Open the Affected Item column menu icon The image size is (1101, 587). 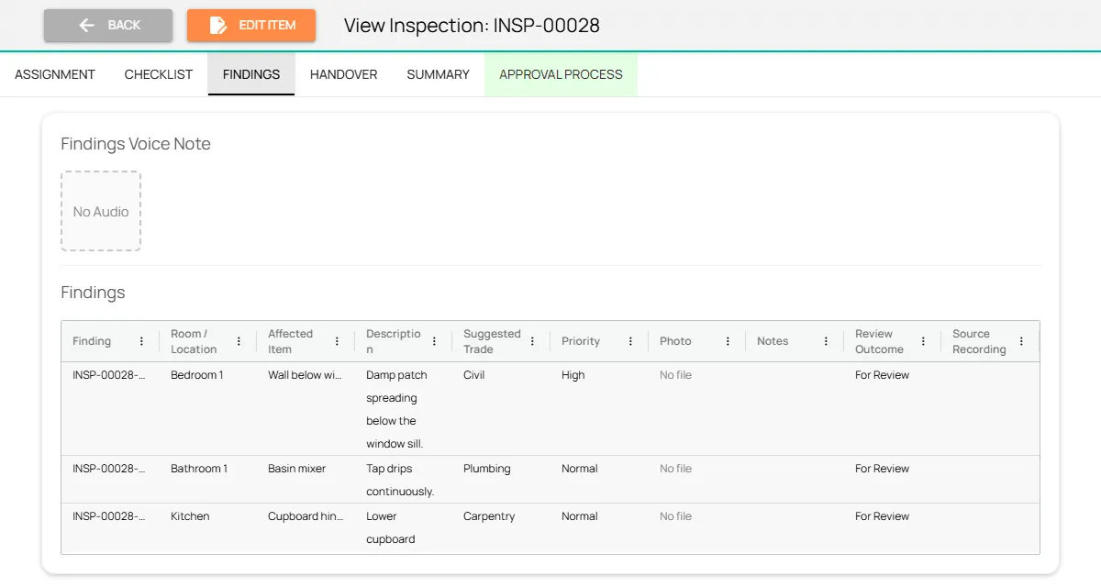[x=337, y=341]
